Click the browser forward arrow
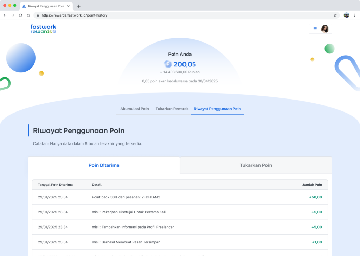Image resolution: width=360 pixels, height=256 pixels. (x=13, y=15)
